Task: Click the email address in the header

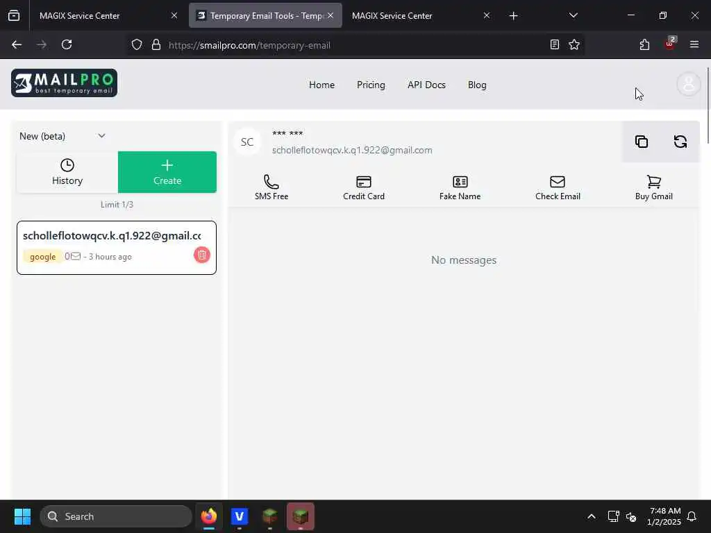Action: pos(352,150)
